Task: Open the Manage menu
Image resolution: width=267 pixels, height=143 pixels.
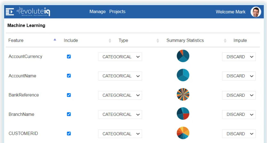Action: (x=97, y=11)
